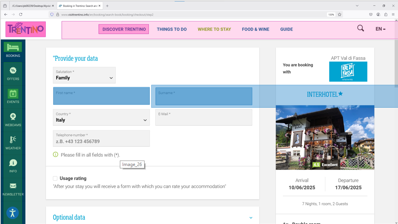Open the Info sidebar icon
398x224 pixels.
(13, 163)
